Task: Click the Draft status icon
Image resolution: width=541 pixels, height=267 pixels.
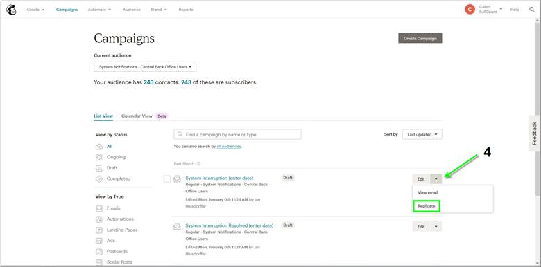Action: [x=99, y=168]
